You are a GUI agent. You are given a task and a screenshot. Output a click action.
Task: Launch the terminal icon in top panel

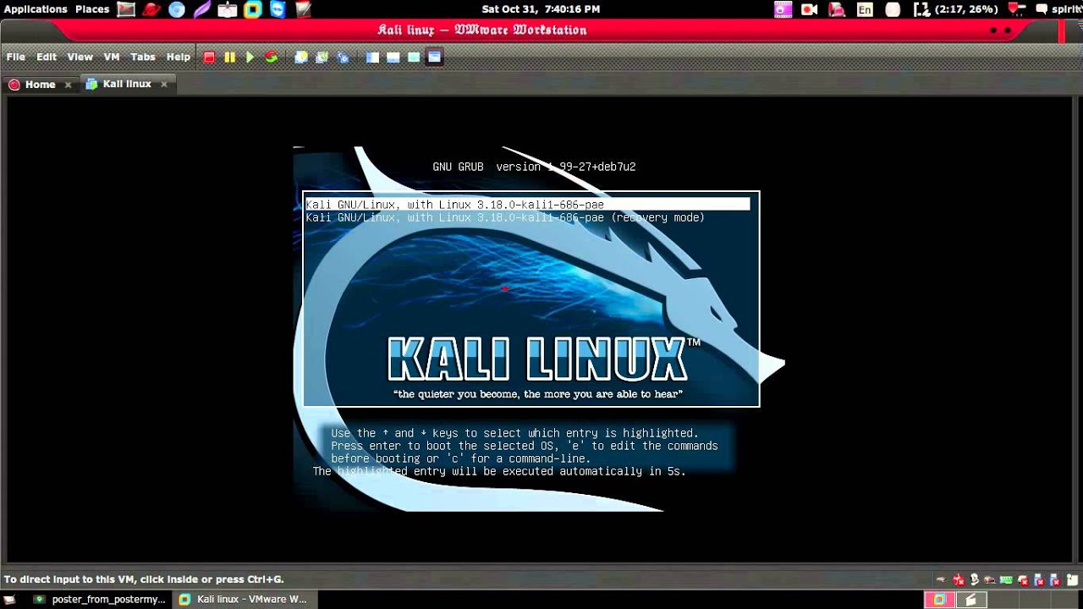click(126, 9)
